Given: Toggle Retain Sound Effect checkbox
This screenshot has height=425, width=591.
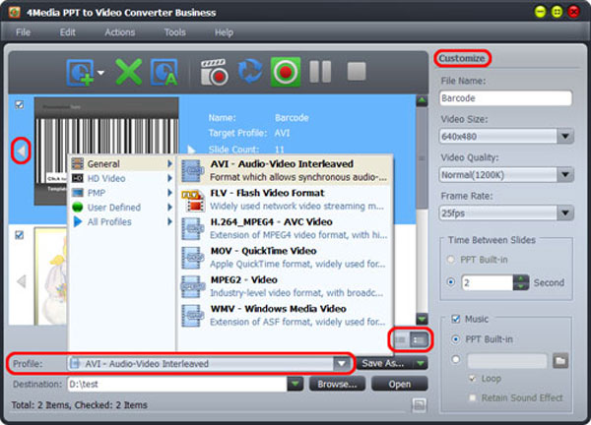Looking at the screenshot, I should tap(472, 397).
